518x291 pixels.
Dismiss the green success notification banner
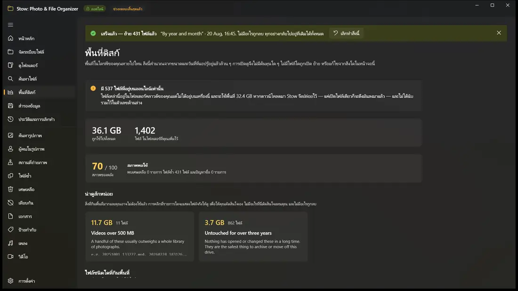[499, 33]
